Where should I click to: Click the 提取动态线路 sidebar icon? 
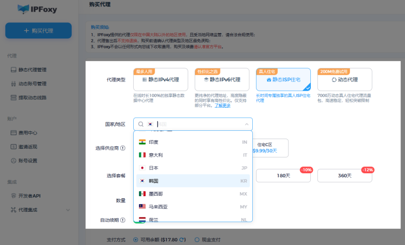click(14, 98)
